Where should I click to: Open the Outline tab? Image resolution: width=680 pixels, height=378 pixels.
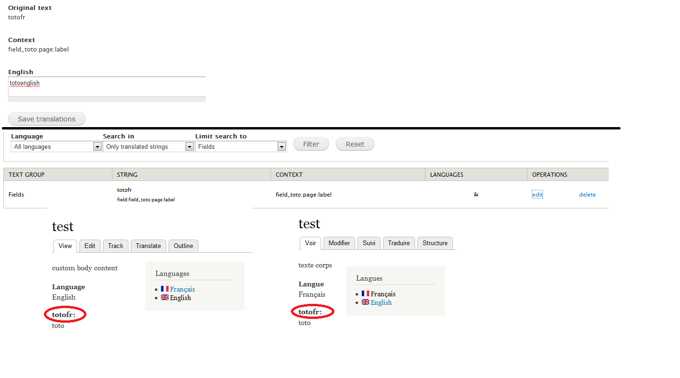click(x=183, y=246)
